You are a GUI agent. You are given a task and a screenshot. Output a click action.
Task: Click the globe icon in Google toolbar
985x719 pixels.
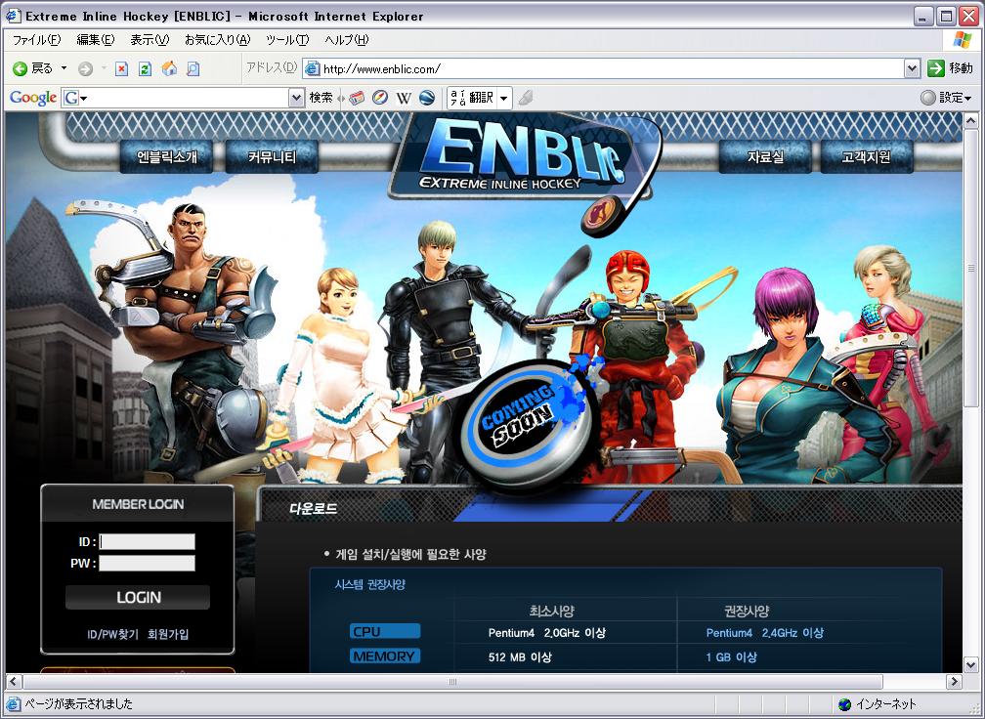pos(427,98)
